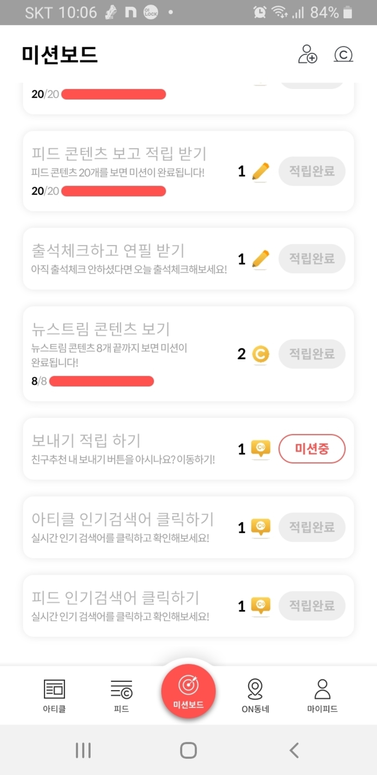Tap coin bubble icon for 아티클 인기검색어 mission
This screenshot has width=377, height=775.
tap(260, 527)
